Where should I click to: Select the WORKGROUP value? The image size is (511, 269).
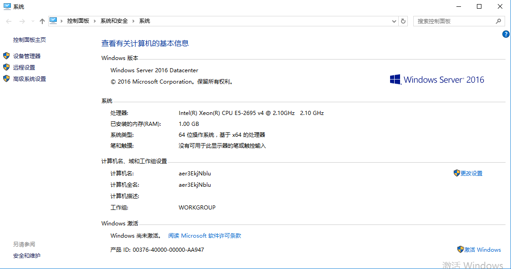coord(197,208)
